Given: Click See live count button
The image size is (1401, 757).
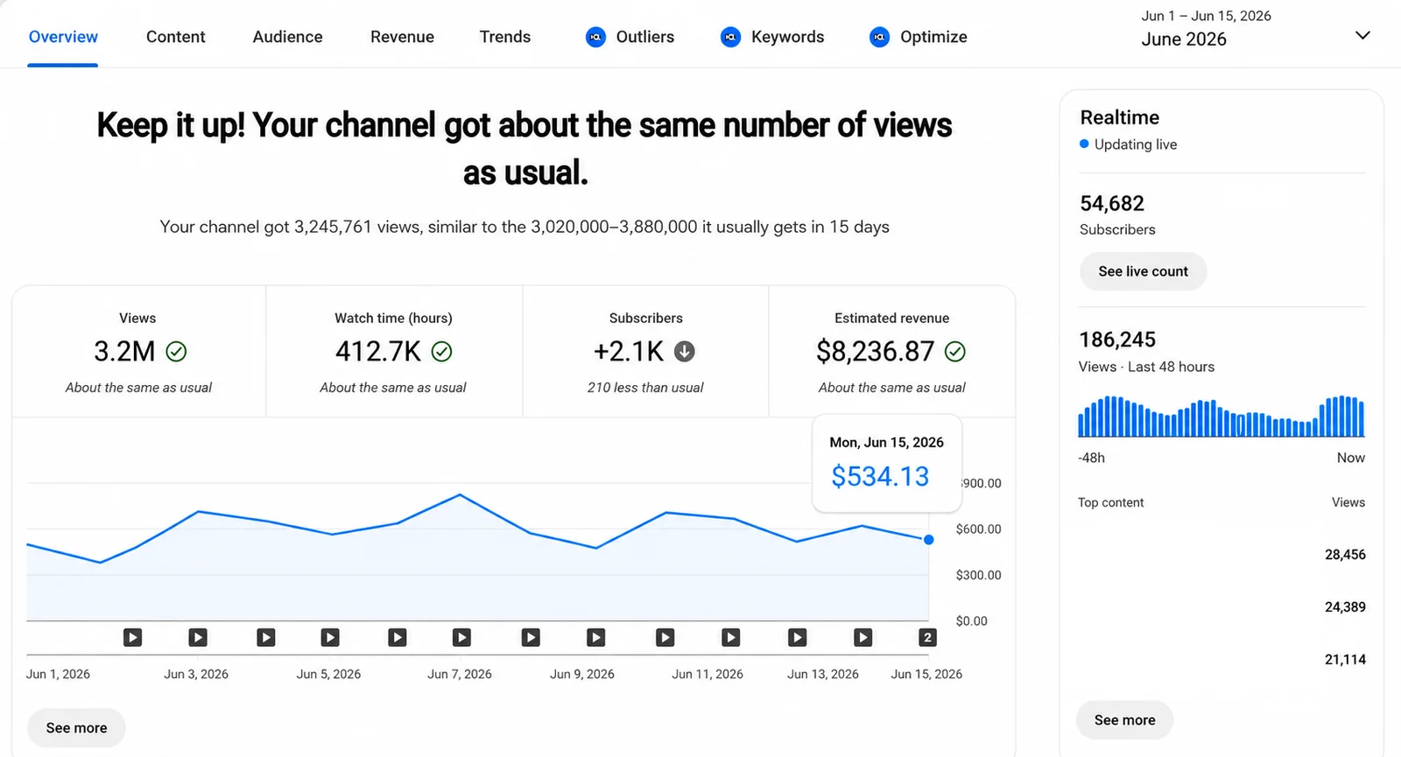Looking at the screenshot, I should [1143, 271].
